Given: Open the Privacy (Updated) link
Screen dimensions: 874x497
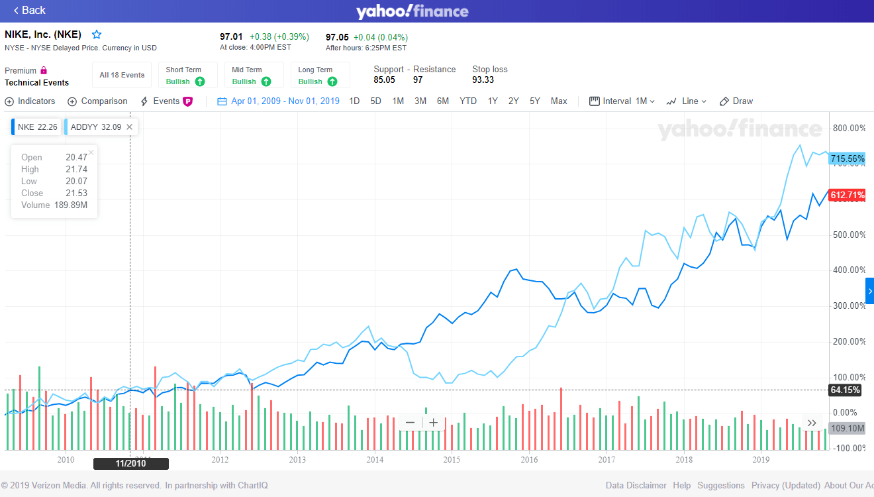Looking at the screenshot, I should (786, 486).
